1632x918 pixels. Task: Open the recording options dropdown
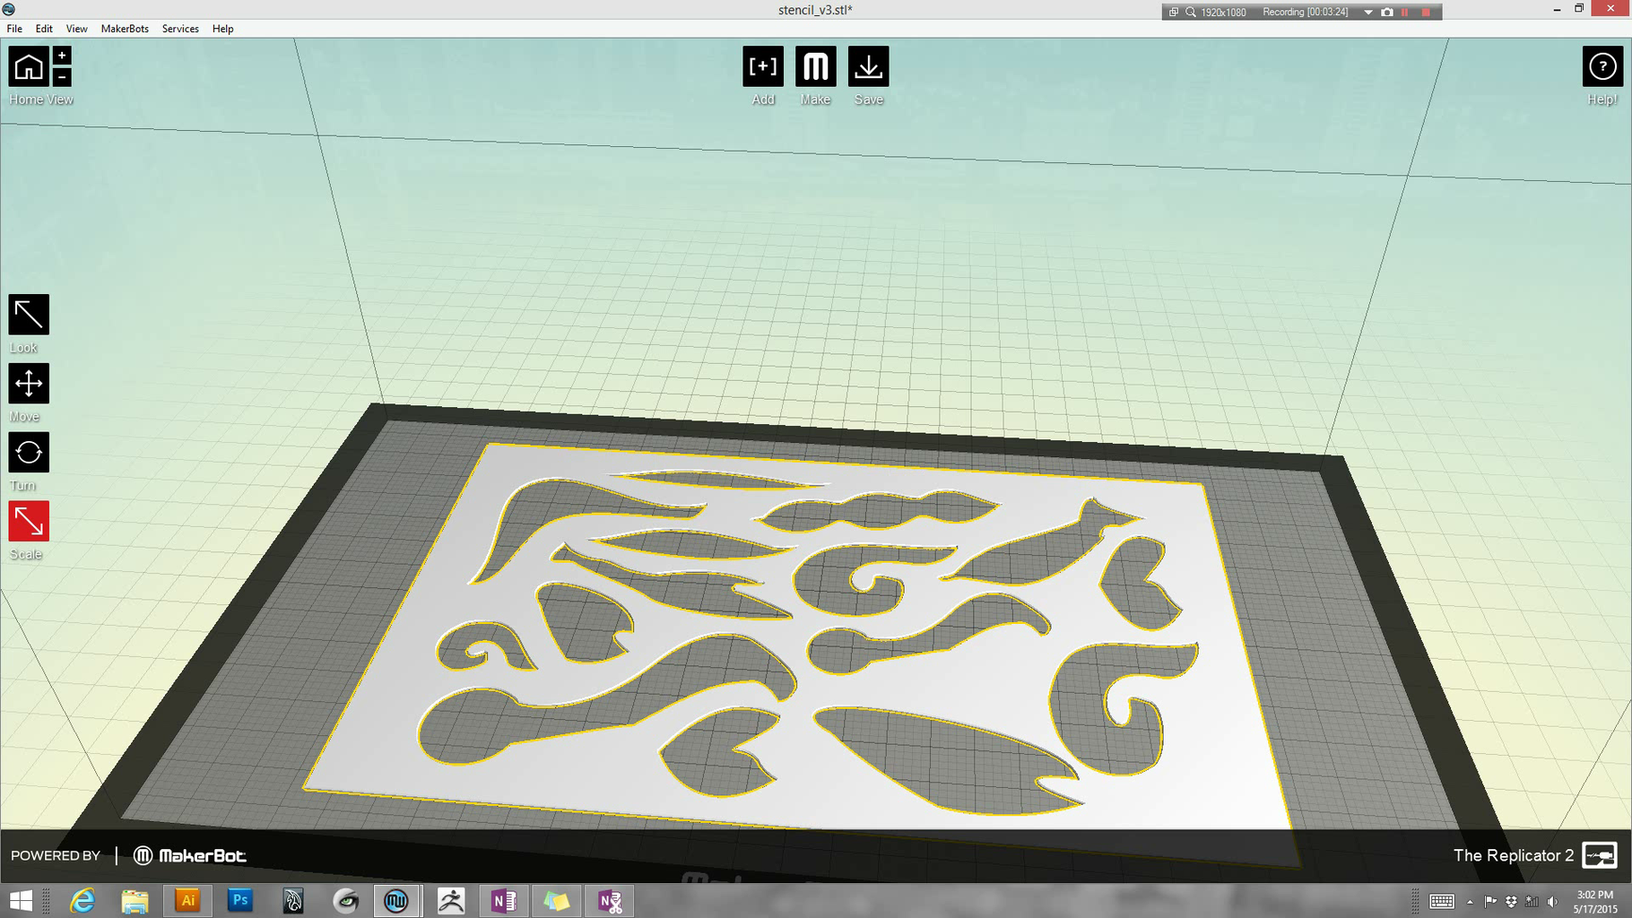pyautogui.click(x=1367, y=12)
